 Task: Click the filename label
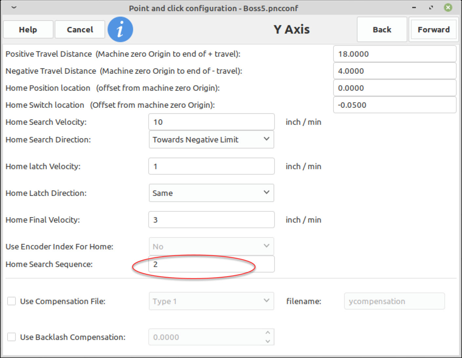coord(304,301)
